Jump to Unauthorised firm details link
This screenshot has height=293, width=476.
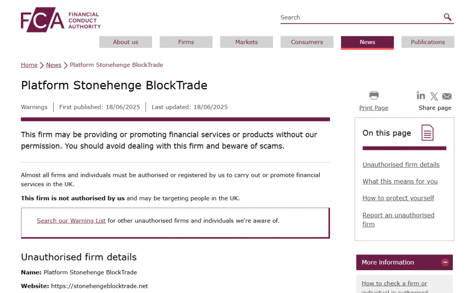coord(401,165)
